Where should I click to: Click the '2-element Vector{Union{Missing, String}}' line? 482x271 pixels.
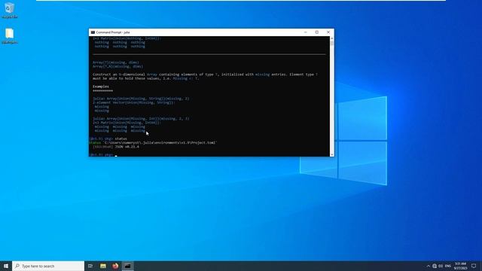[x=134, y=102]
